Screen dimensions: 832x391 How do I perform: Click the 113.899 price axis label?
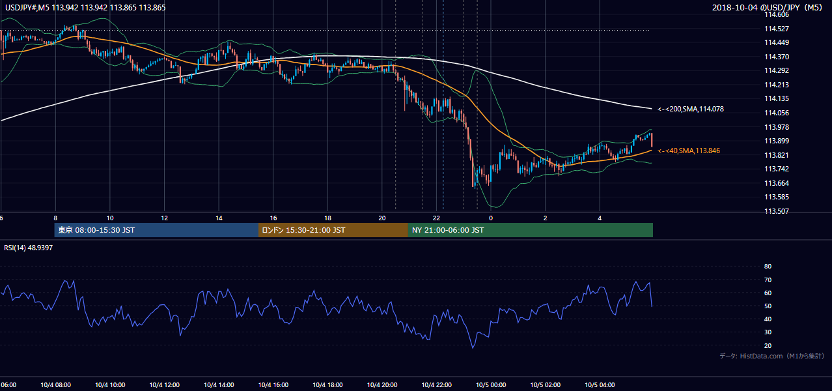776,141
